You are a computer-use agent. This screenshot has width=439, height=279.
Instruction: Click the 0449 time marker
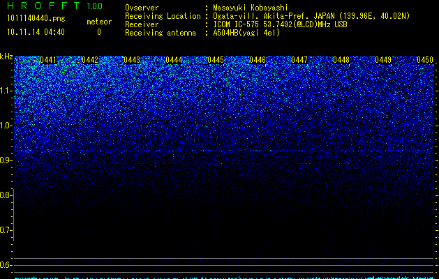[383, 60]
